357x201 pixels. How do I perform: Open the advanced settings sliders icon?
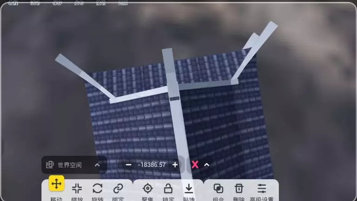pyautogui.click(x=262, y=188)
